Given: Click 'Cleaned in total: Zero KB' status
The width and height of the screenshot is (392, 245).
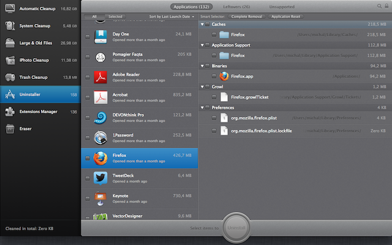Looking at the screenshot, I should (29, 228).
